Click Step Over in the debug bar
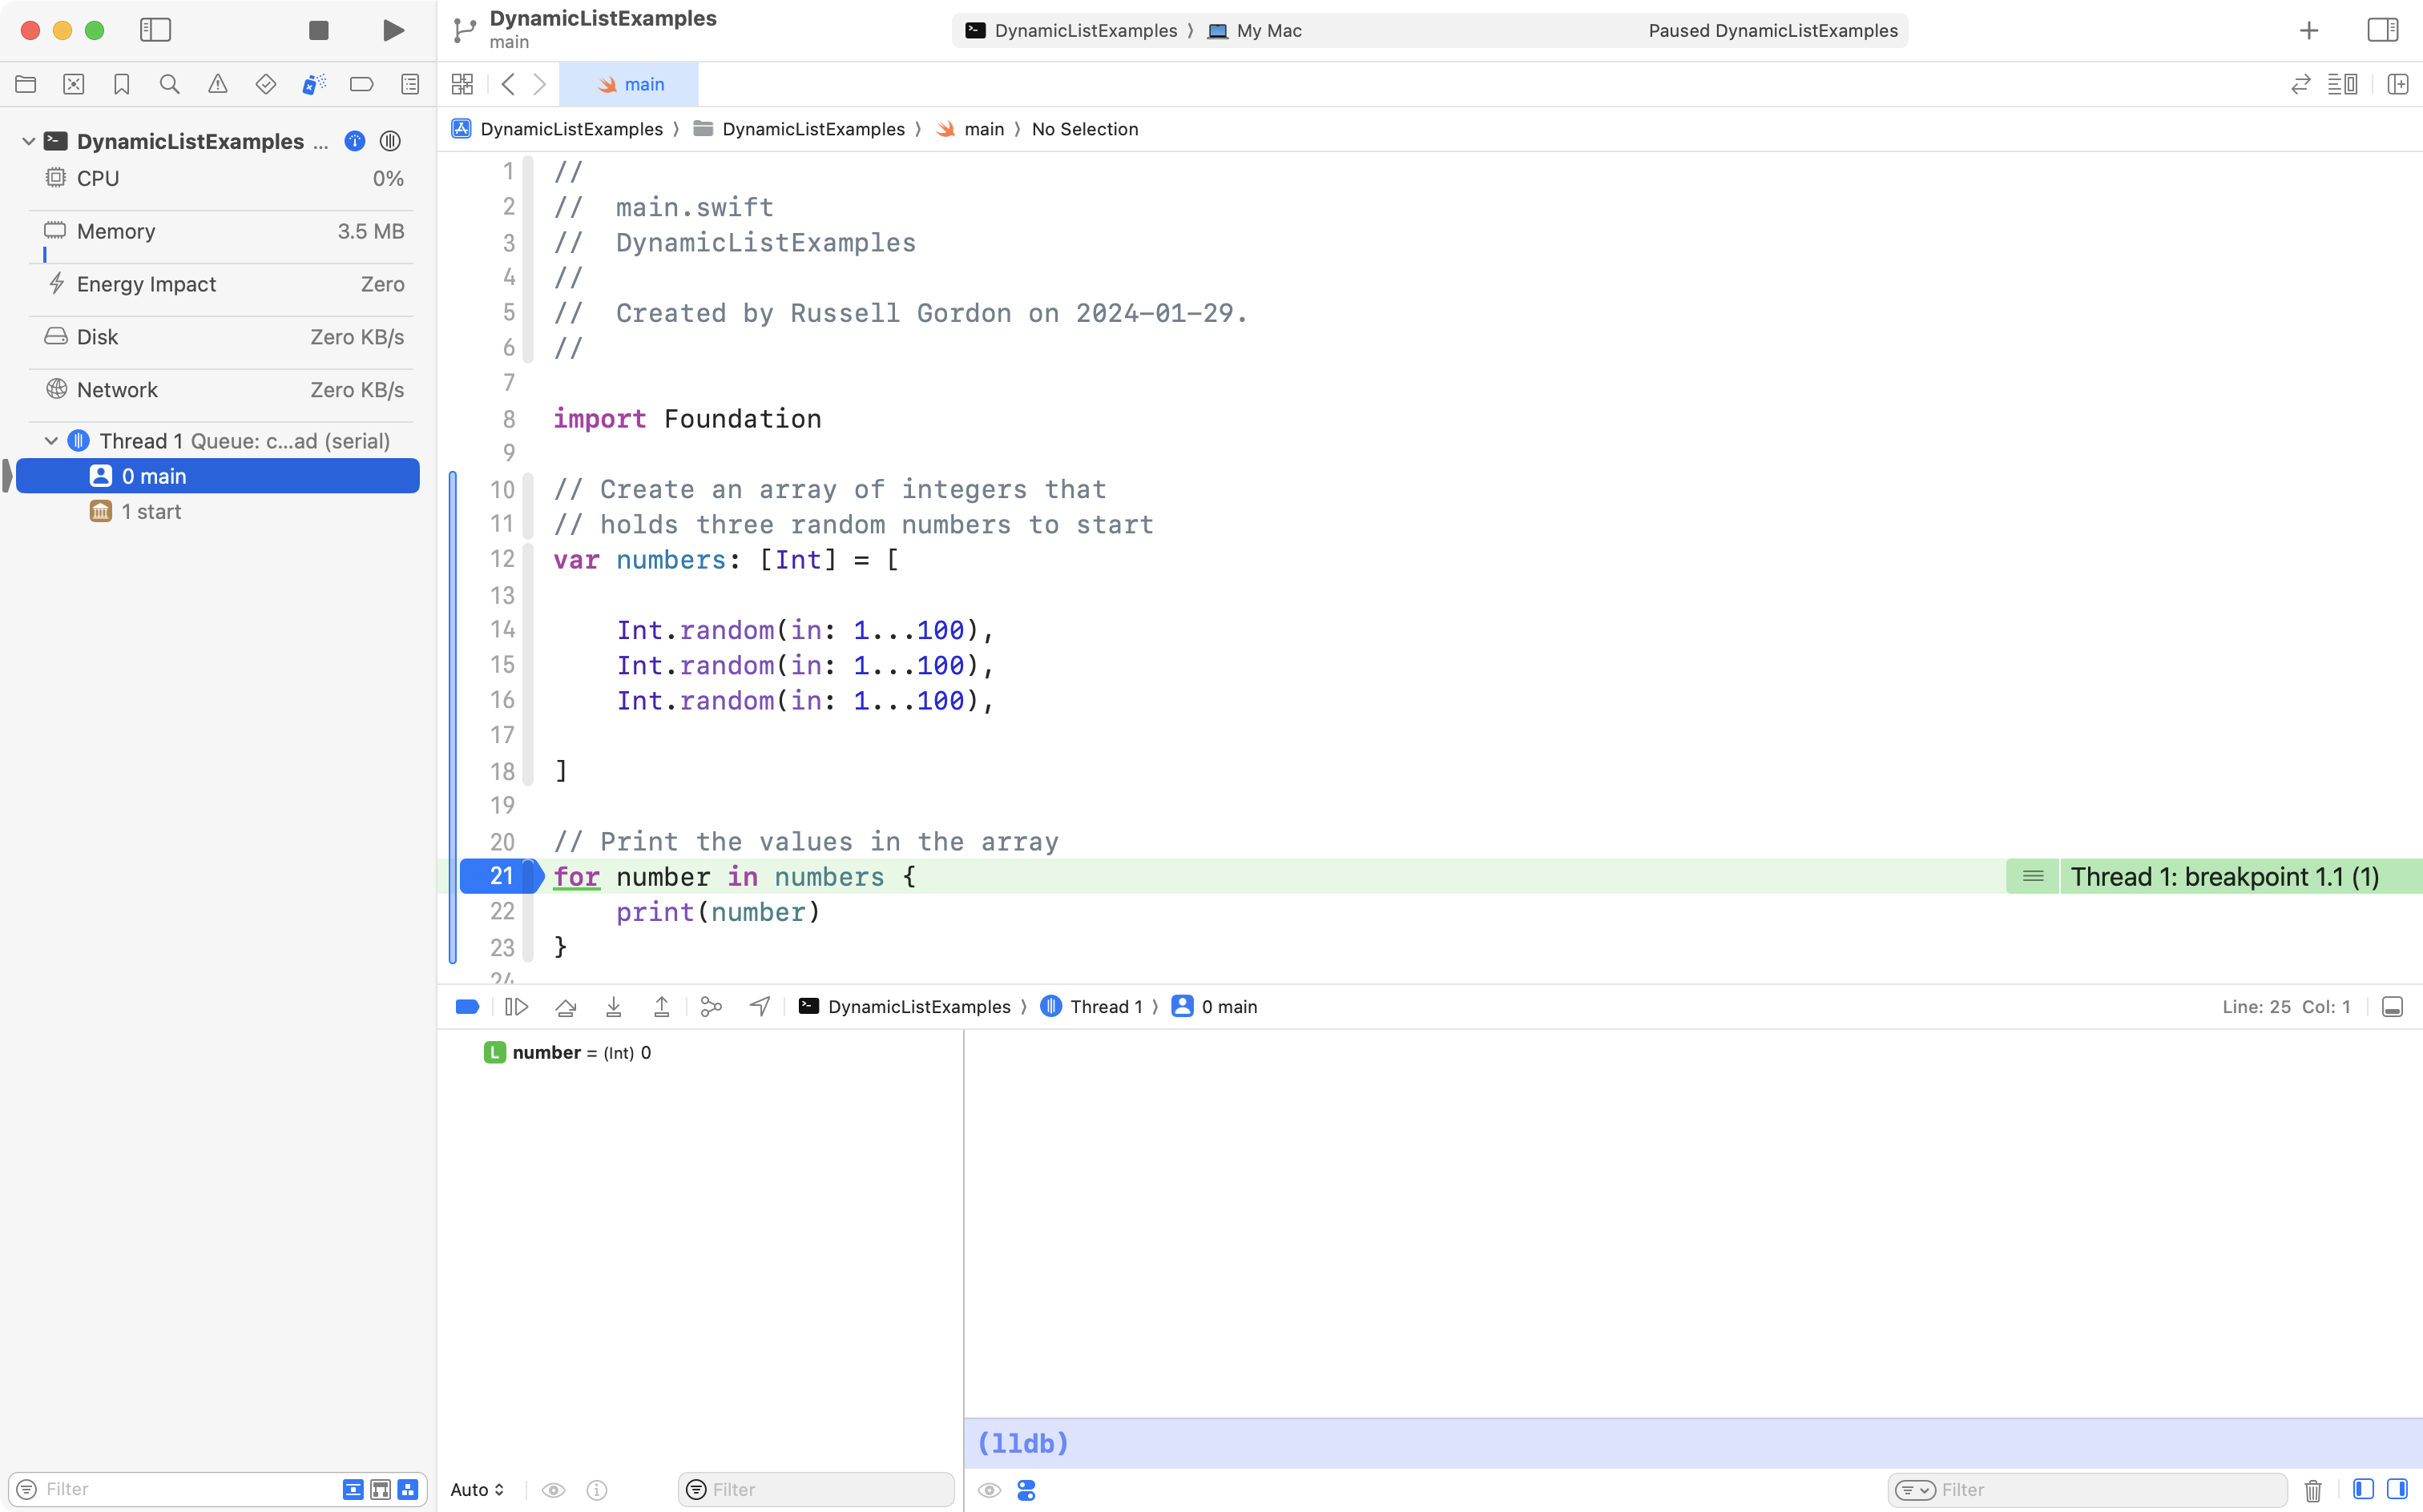 coord(565,1006)
